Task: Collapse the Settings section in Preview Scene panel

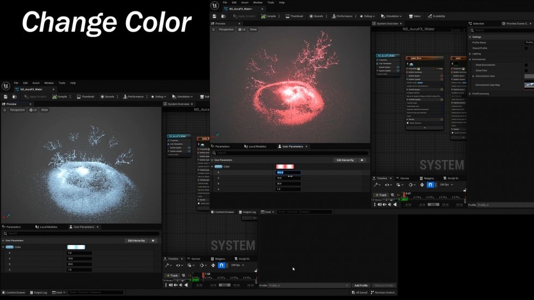Action: coord(470,37)
